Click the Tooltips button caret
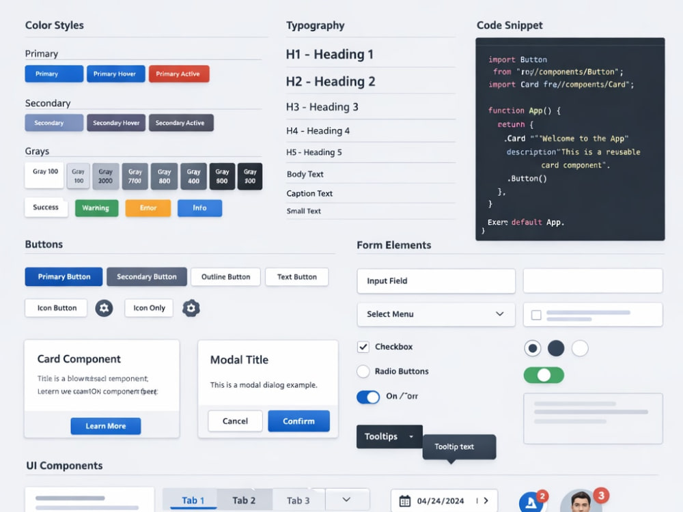Screen dimensions: 683x512 click(411, 436)
